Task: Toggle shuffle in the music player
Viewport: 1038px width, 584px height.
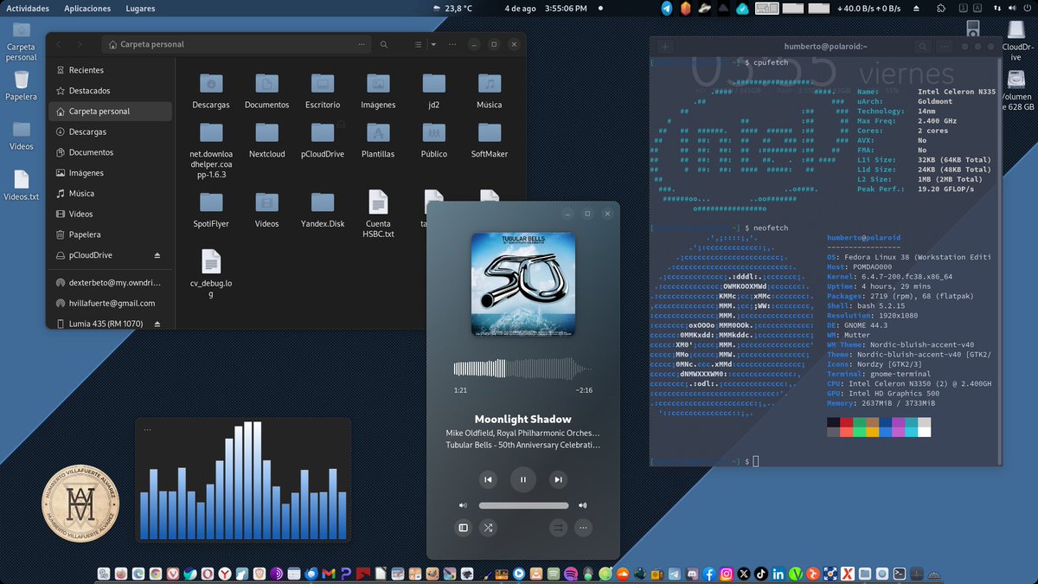Action: (488, 527)
